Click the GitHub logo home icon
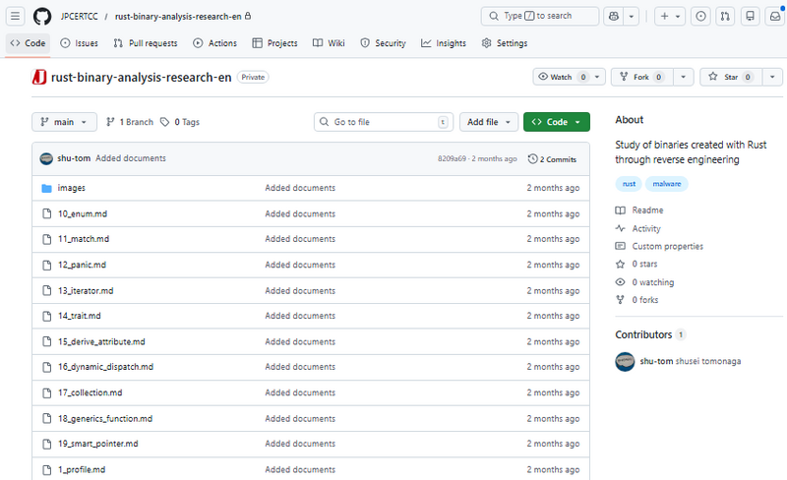This screenshot has height=480, width=787. pos(41,17)
